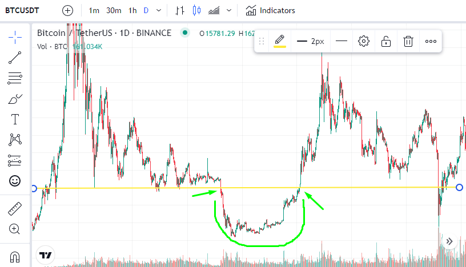
Task: Toggle the magnet snap mode
Action: point(15,257)
